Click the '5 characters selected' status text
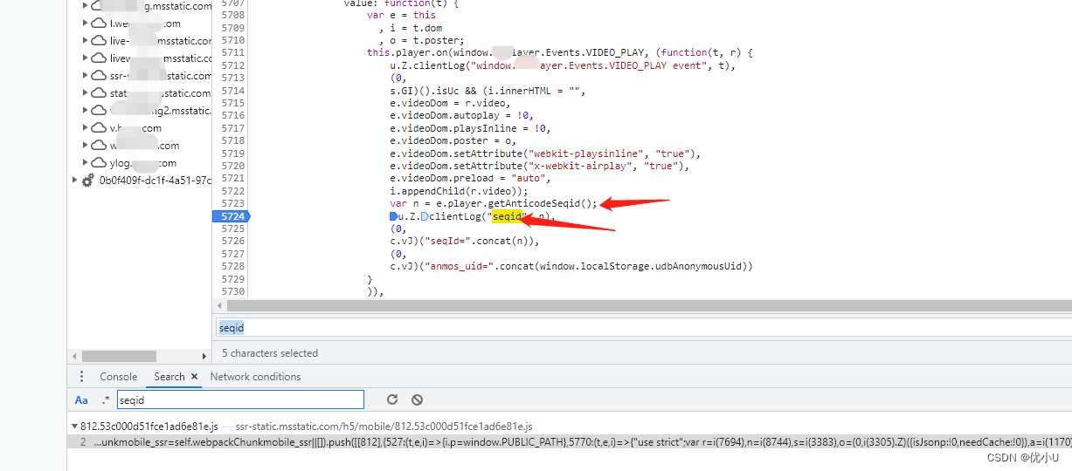Image resolution: width=1072 pixels, height=471 pixels. tap(270, 353)
